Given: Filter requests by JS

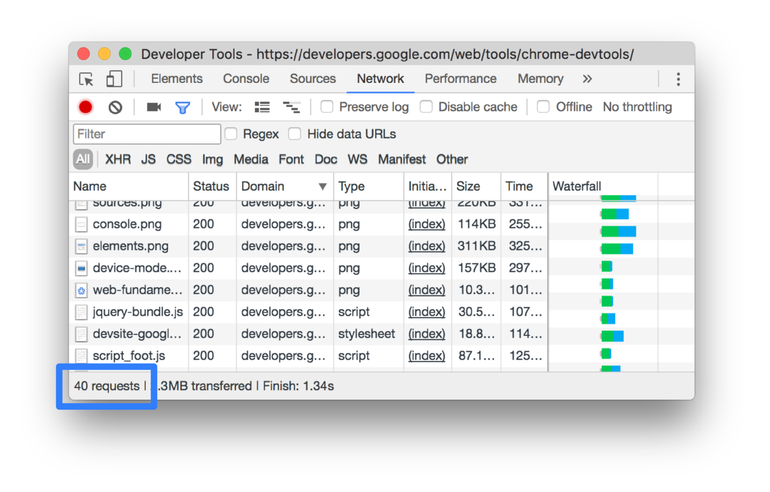Looking at the screenshot, I should 148,159.
